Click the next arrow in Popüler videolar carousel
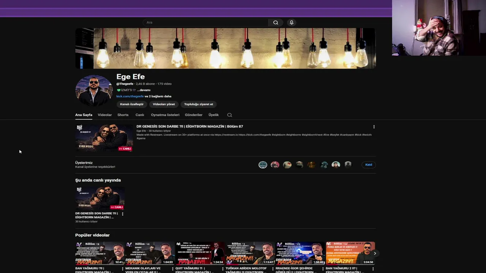Image resolution: width=486 pixels, height=273 pixels. point(375,253)
